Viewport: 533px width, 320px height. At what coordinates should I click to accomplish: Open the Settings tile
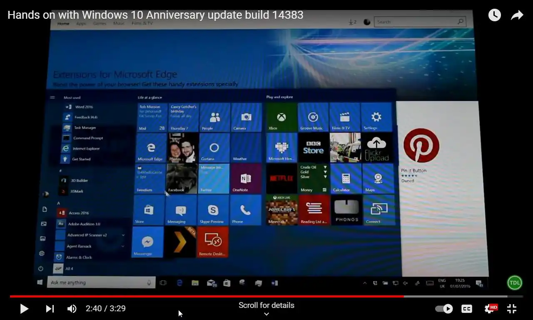click(376, 117)
